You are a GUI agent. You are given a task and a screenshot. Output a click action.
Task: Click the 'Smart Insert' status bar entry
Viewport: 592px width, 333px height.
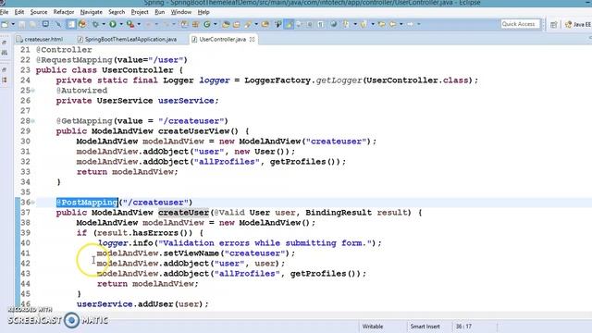[x=425, y=327]
